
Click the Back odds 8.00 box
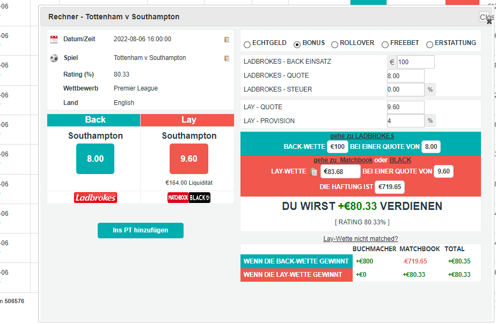pyautogui.click(x=95, y=159)
